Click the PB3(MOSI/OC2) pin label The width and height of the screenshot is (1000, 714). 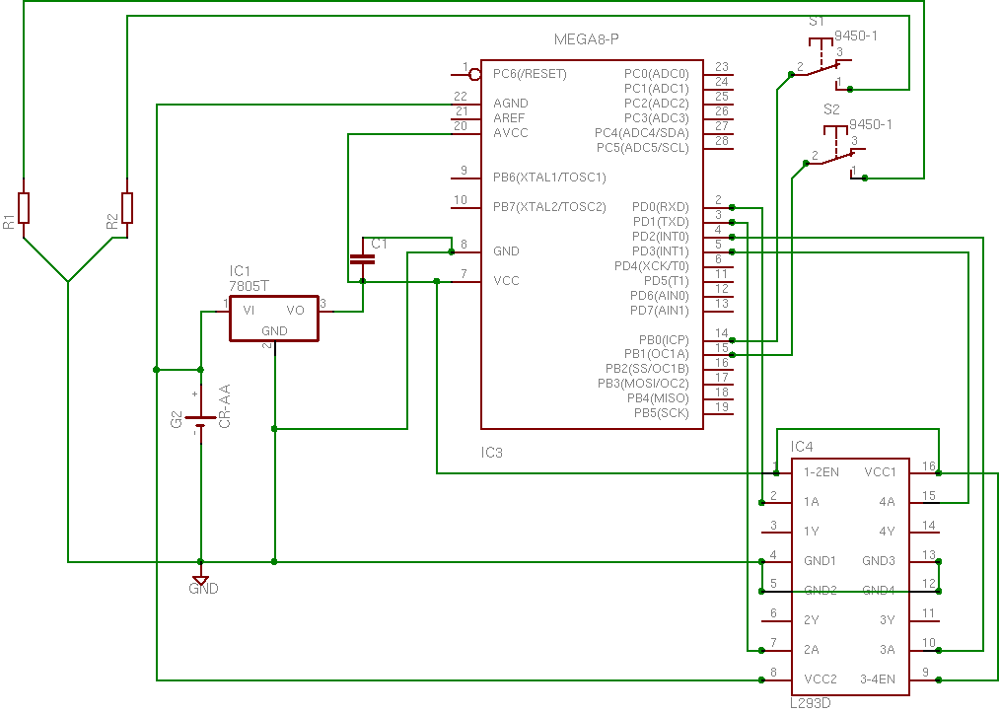(643, 384)
